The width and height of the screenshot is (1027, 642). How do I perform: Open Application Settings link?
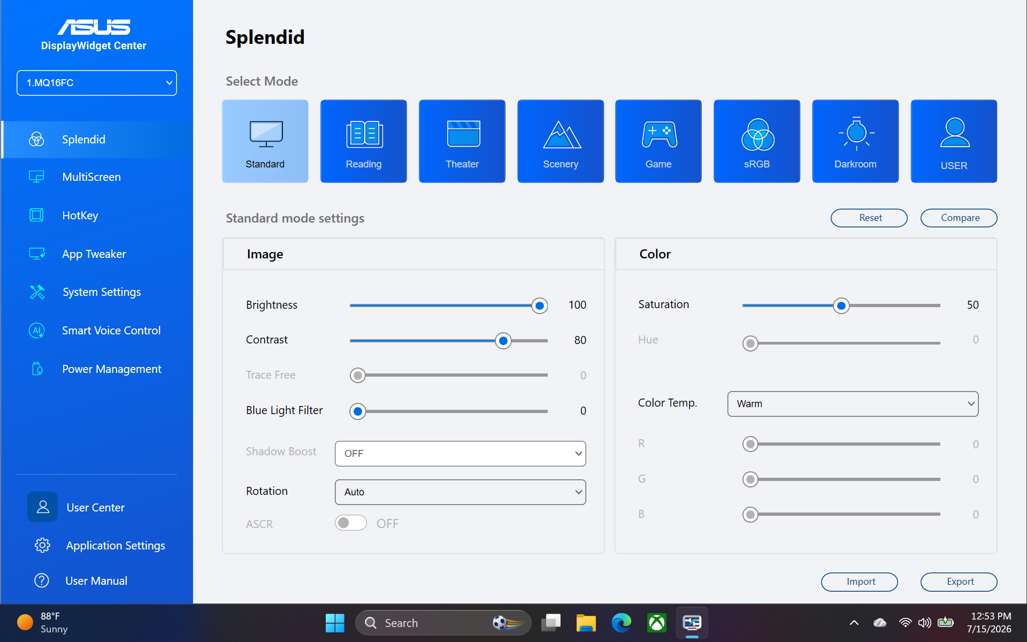116,546
